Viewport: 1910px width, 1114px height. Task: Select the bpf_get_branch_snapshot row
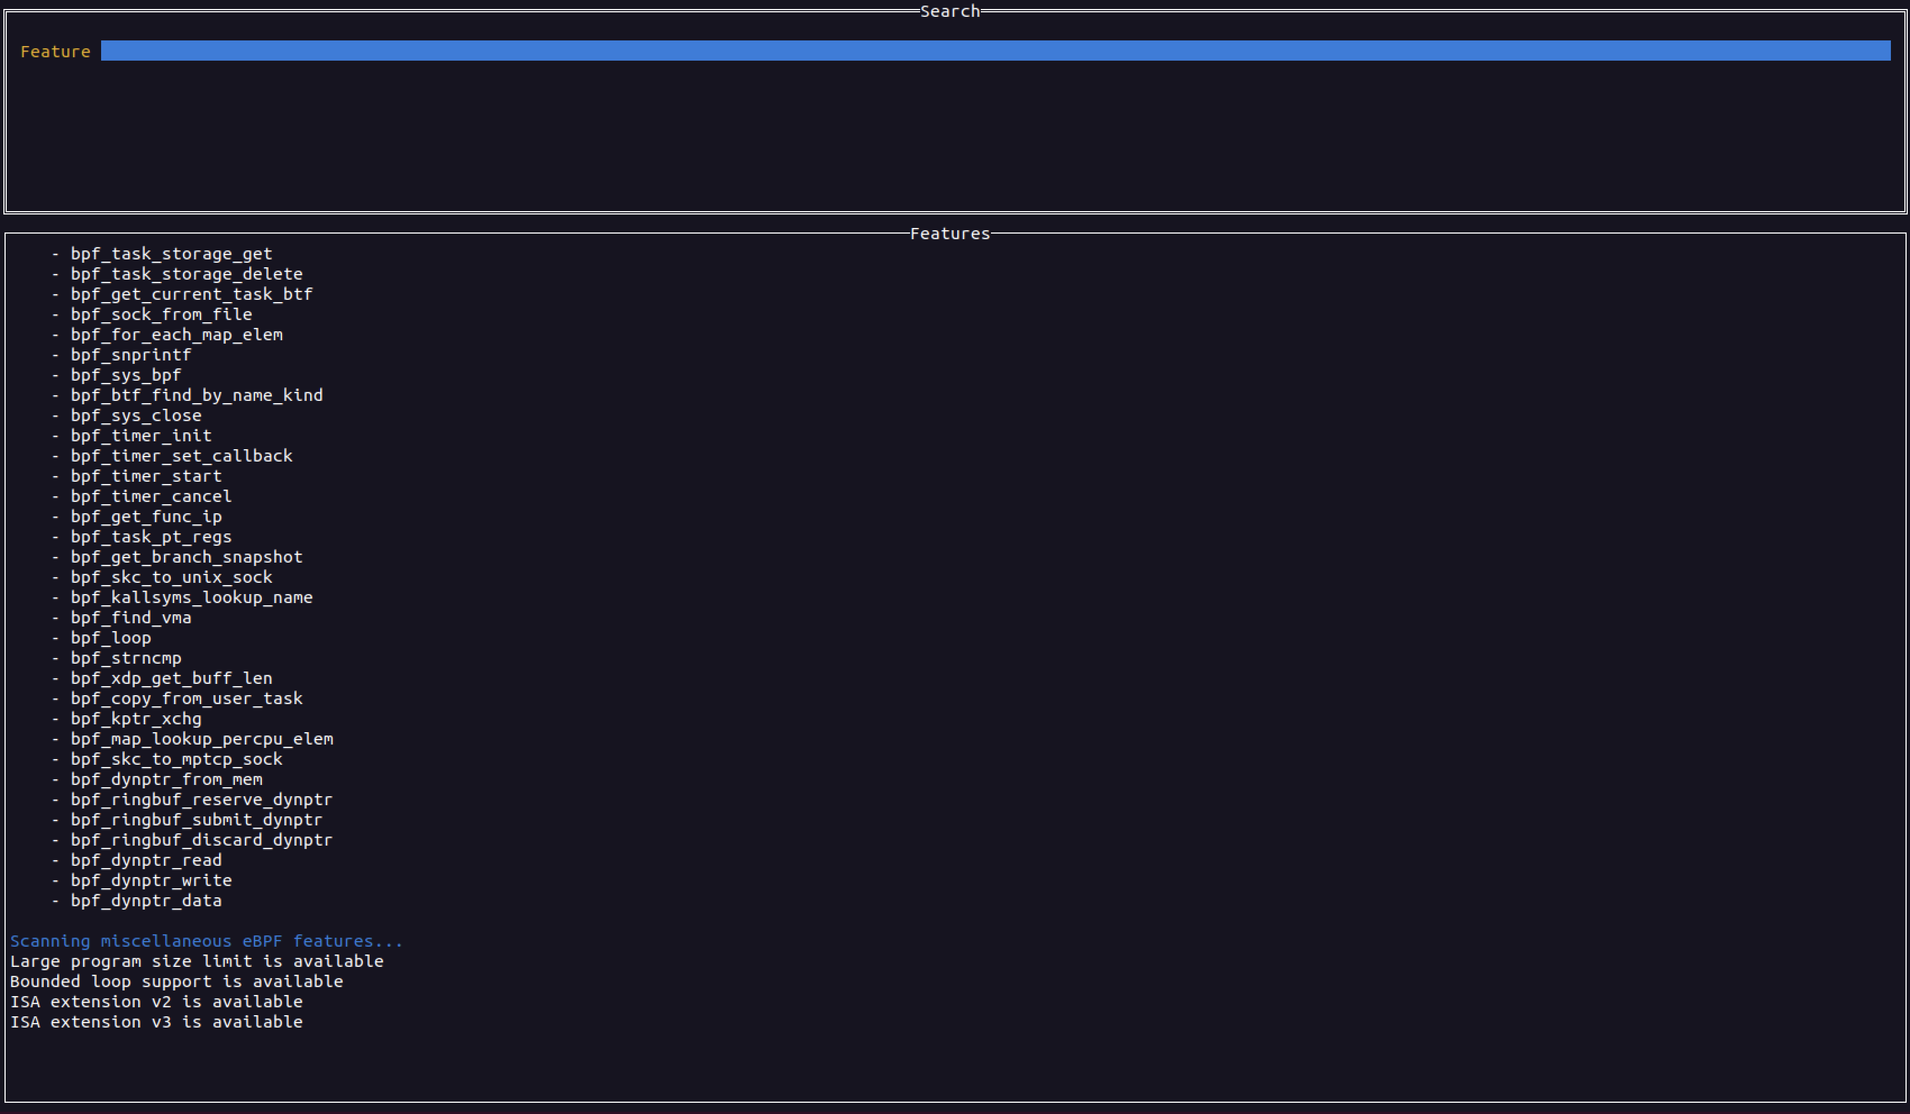tap(187, 557)
